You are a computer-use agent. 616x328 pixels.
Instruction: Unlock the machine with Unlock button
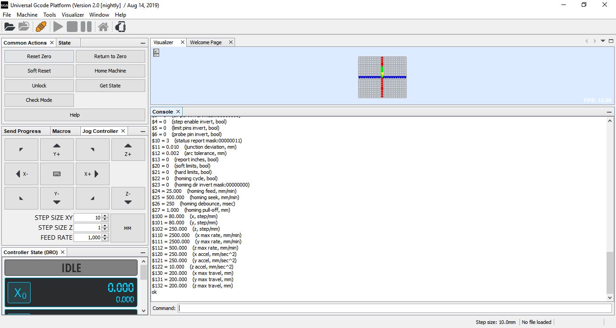(x=39, y=86)
